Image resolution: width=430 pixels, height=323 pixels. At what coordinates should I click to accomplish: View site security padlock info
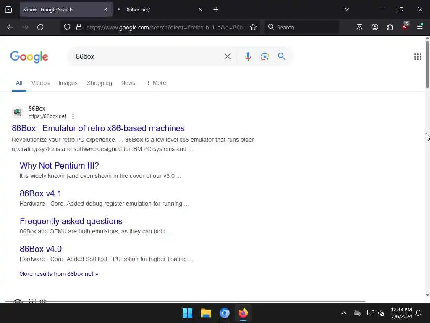pyautogui.click(x=79, y=27)
